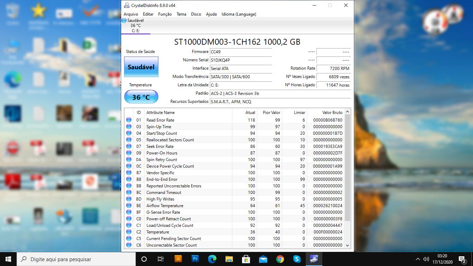Click the Padrão field showing ACS-2
473x266 pixels.
[280, 94]
